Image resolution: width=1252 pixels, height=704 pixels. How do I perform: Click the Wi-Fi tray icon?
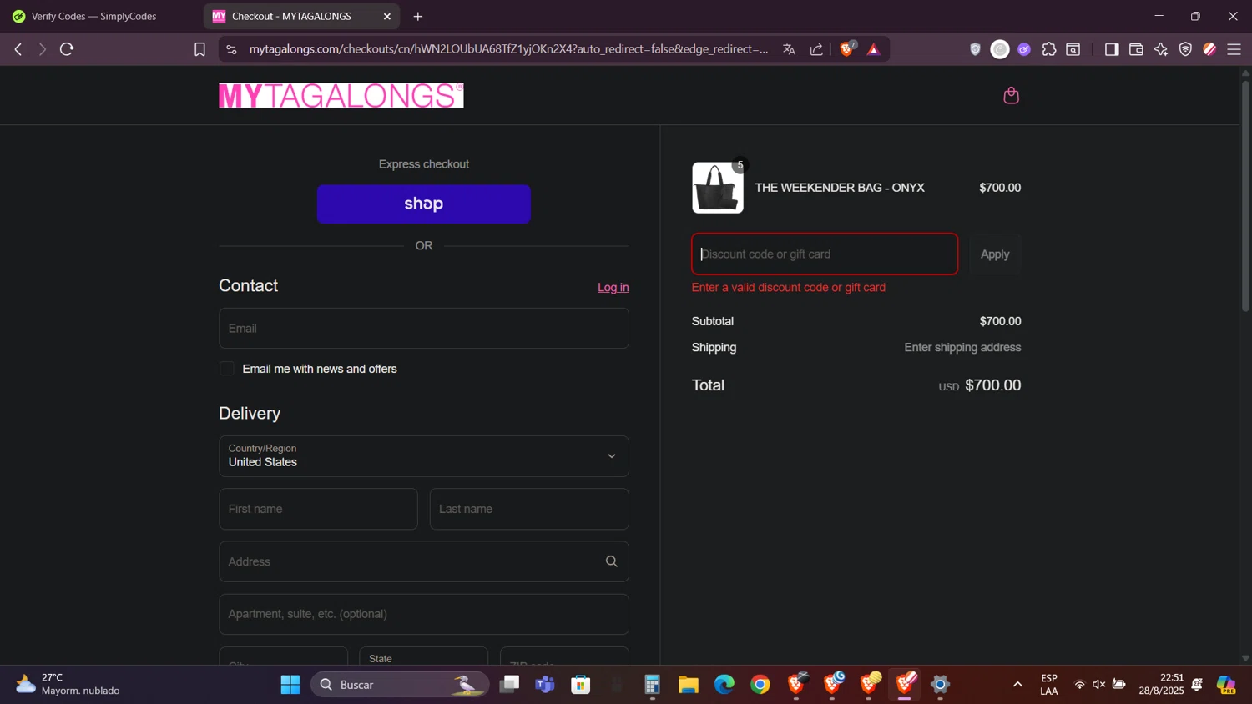tap(1079, 685)
